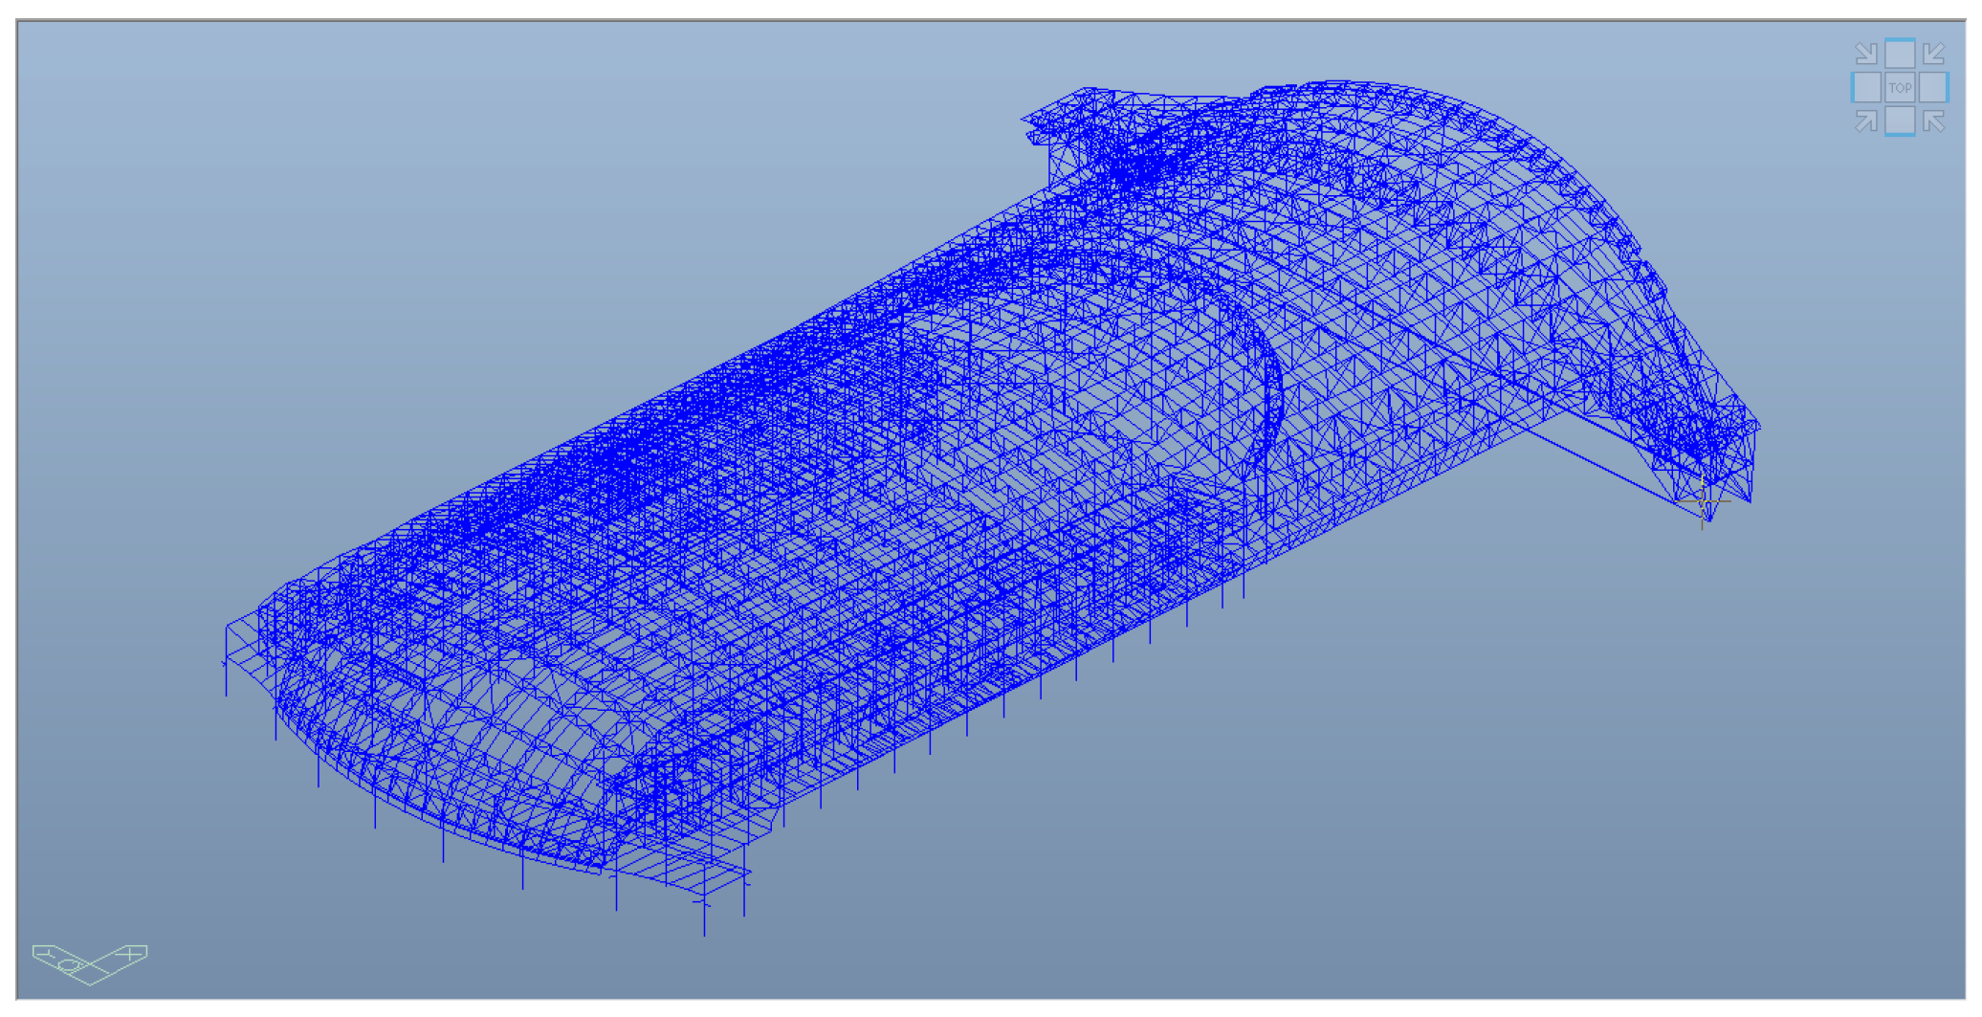The width and height of the screenshot is (1982, 1017).
Task: Switch view using square below TOP face
Action: coord(1900,122)
